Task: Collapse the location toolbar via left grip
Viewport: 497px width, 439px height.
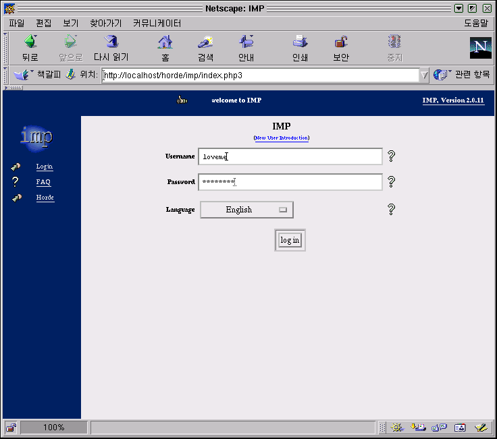Action: click(5, 76)
